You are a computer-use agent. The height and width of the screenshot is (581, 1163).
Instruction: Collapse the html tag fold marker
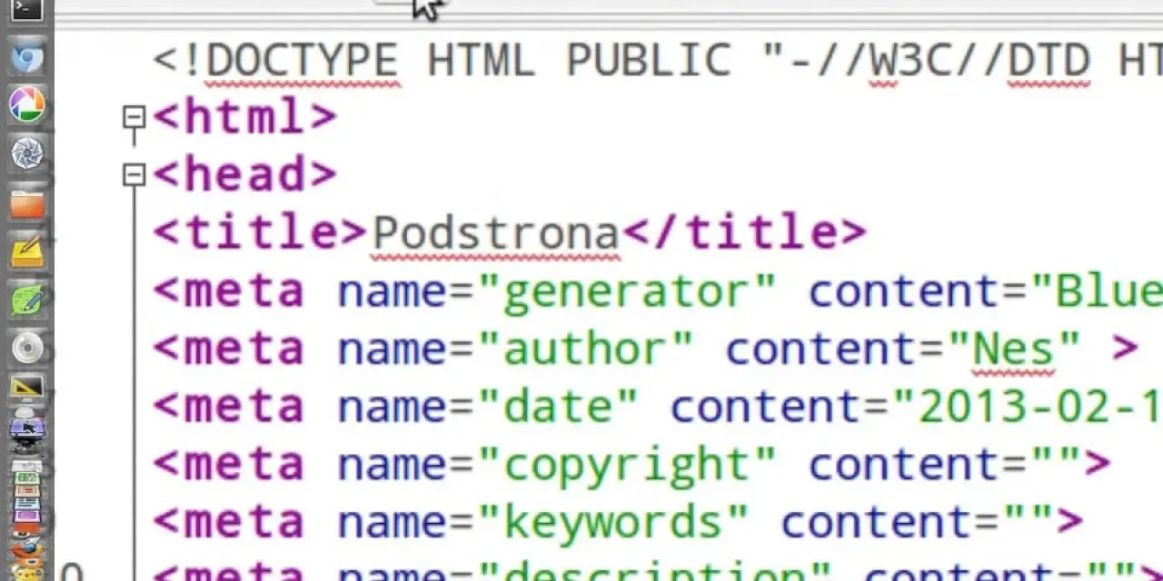(134, 117)
